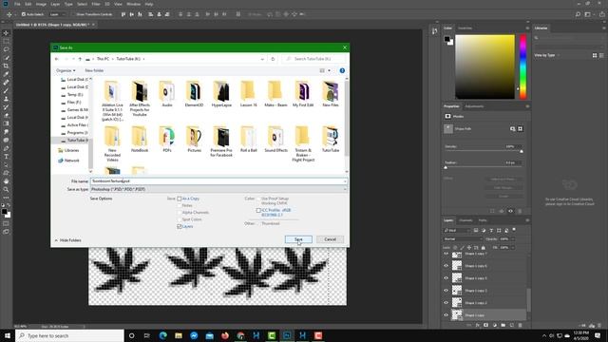This screenshot has width=608, height=342.
Task: Toggle ICC Profile sRGB checkbox
Action: pyautogui.click(x=258, y=210)
